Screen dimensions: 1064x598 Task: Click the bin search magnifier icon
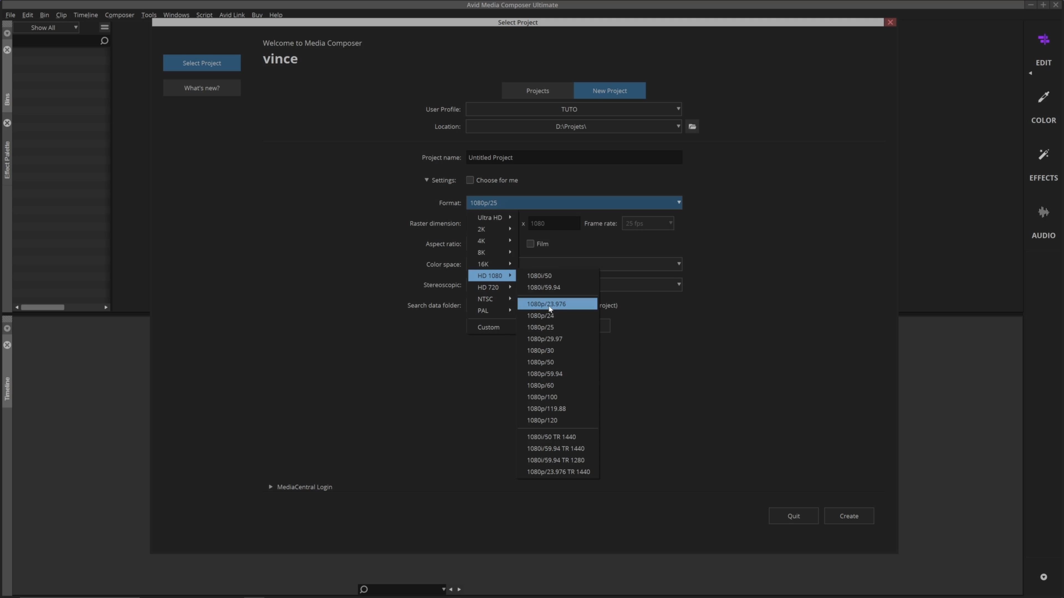104,40
